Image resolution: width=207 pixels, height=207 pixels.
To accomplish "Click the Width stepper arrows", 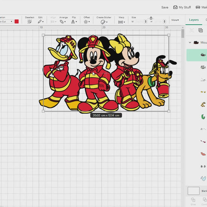I will click(x=146, y=21).
